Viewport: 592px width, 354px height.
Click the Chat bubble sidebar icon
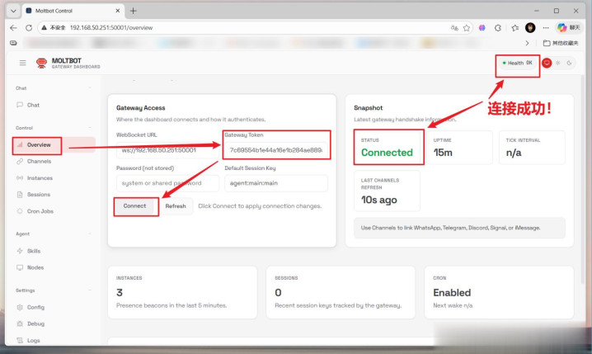pos(20,105)
